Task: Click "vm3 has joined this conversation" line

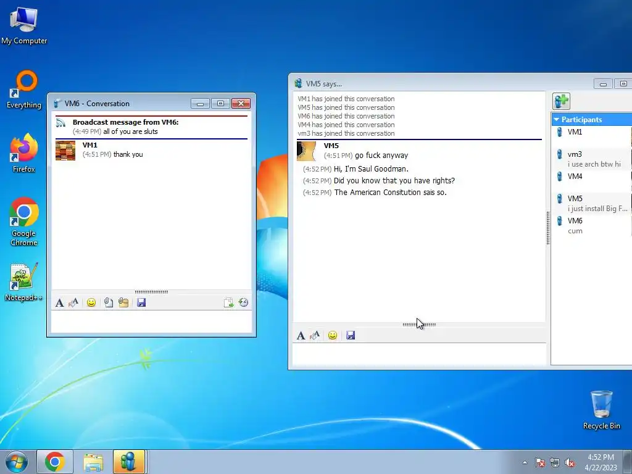Action: pos(346,133)
